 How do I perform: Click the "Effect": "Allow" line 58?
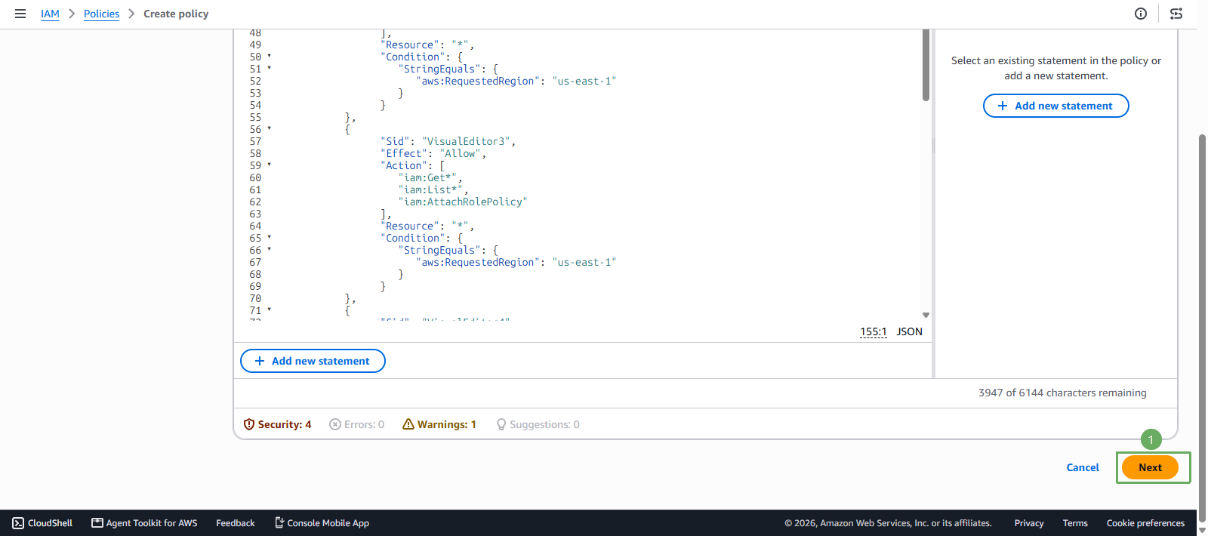point(433,153)
